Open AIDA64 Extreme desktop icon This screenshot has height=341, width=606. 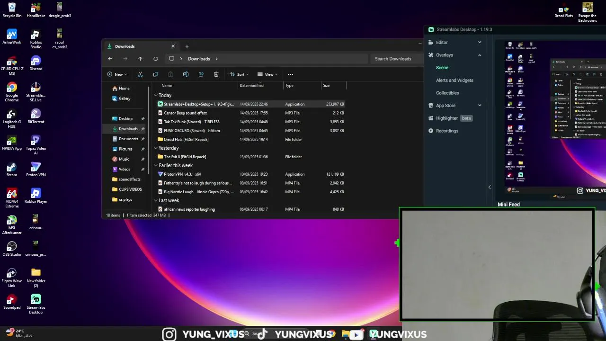pyautogui.click(x=12, y=198)
